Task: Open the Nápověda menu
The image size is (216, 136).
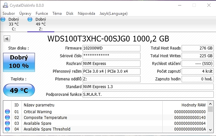Action: pos(86,14)
